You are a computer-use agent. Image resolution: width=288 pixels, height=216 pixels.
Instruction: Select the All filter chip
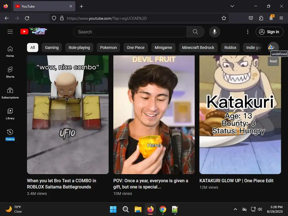coord(33,48)
